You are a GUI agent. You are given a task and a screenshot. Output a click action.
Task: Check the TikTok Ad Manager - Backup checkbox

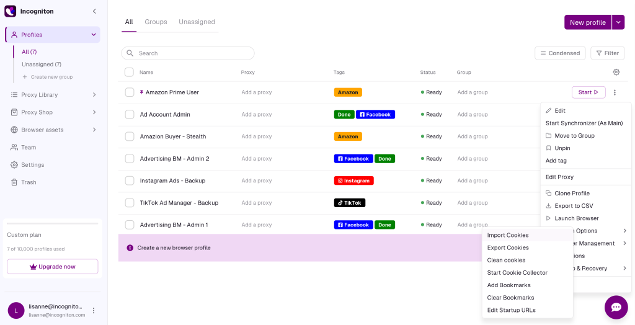[130, 203]
